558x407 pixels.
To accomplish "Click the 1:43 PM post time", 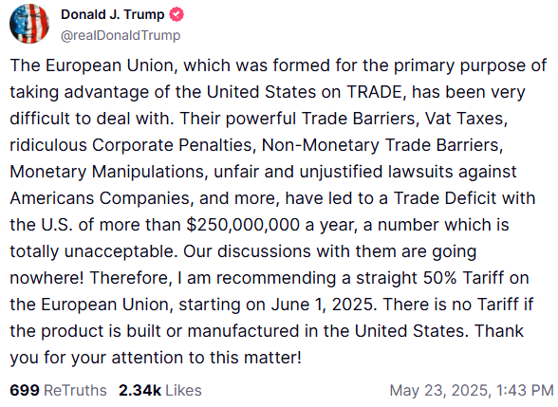I will click(x=525, y=390).
